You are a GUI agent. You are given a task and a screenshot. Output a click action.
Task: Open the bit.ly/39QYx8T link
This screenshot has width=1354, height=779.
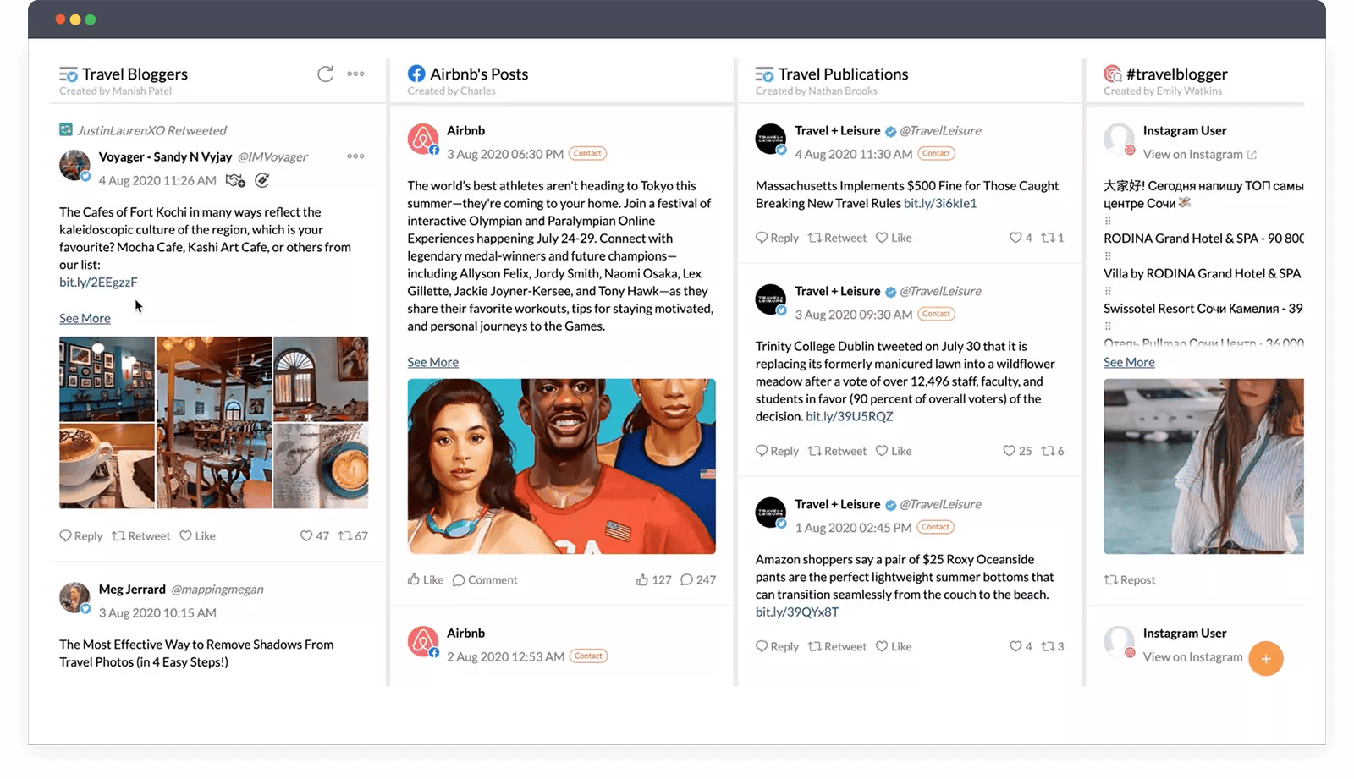click(797, 612)
